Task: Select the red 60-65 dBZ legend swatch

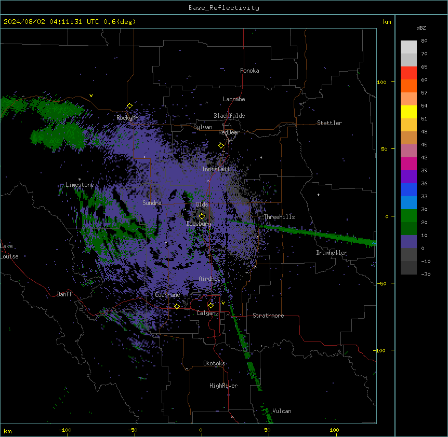Action: point(409,73)
